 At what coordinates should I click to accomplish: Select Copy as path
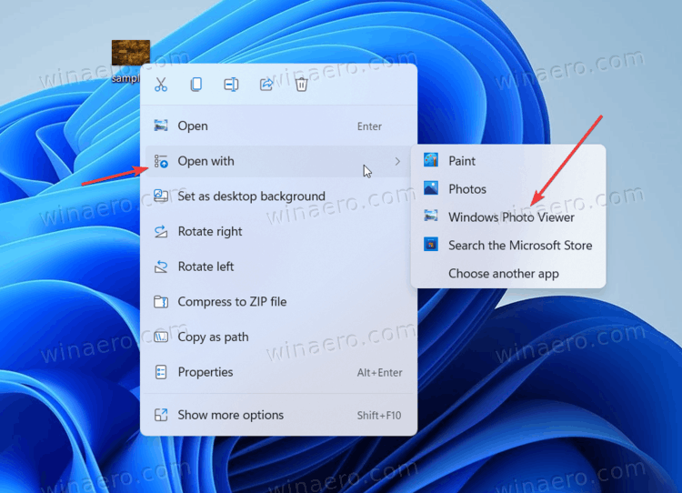coord(279,337)
